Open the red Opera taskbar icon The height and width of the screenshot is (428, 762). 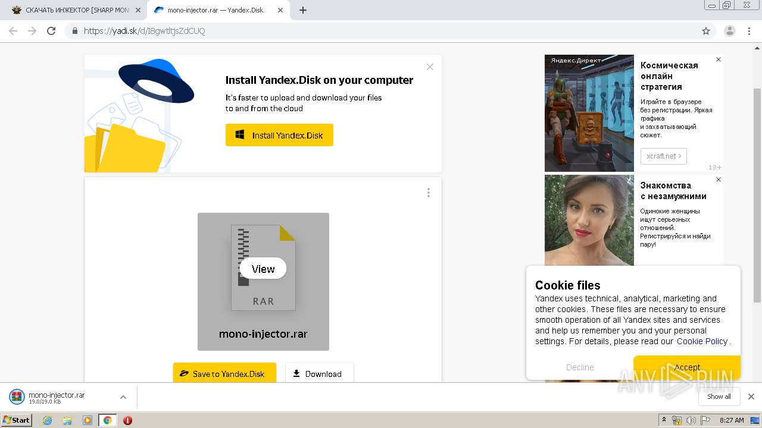click(x=127, y=420)
